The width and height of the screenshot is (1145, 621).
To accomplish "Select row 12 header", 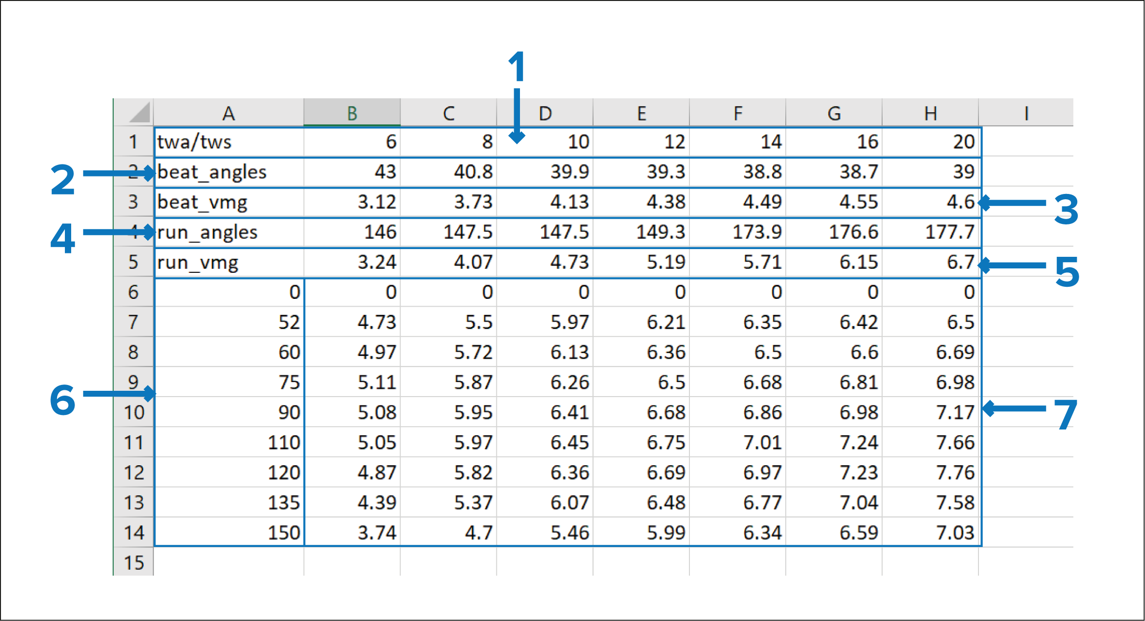I will pyautogui.click(x=133, y=473).
